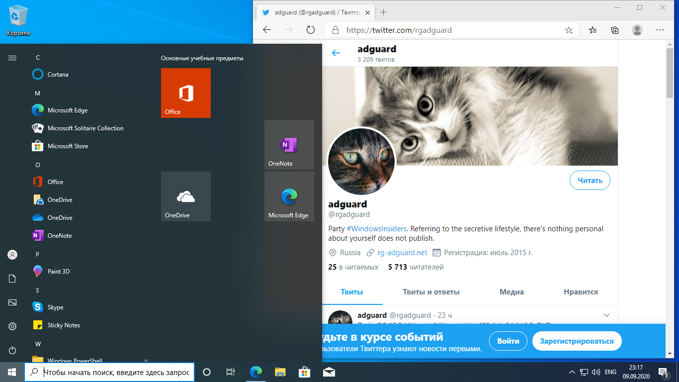Viewport: 679px width, 382px height.
Task: Click the Войти button
Action: coord(508,341)
